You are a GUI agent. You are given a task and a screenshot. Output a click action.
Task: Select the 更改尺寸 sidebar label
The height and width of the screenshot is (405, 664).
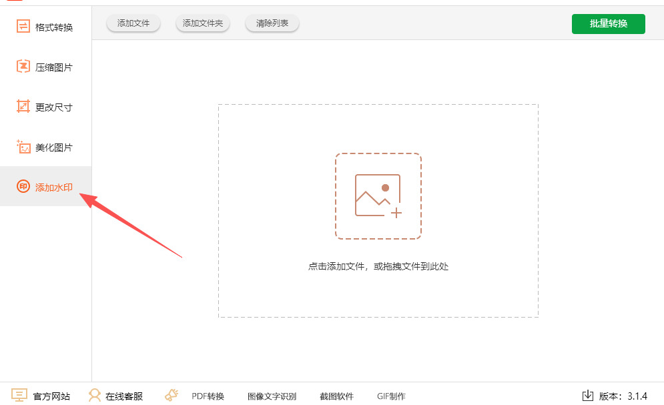[x=54, y=107]
